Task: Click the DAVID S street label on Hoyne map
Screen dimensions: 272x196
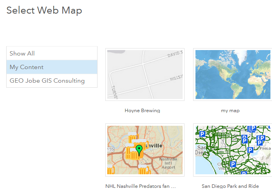Action: click(174, 55)
